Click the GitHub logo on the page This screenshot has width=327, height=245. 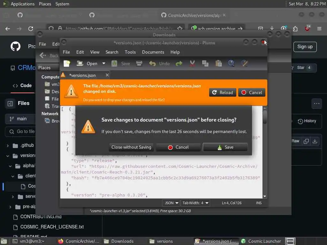click(x=15, y=47)
